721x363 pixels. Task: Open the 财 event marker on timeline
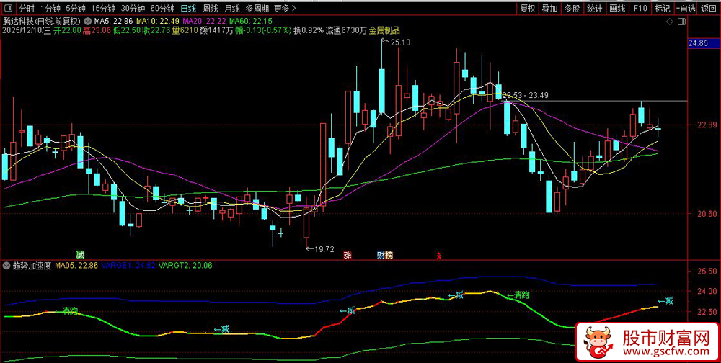[x=380, y=255]
